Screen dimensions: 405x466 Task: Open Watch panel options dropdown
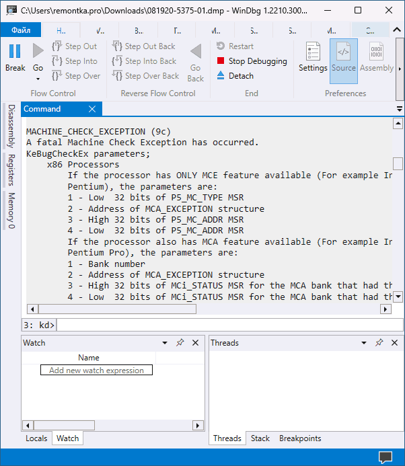coord(165,343)
